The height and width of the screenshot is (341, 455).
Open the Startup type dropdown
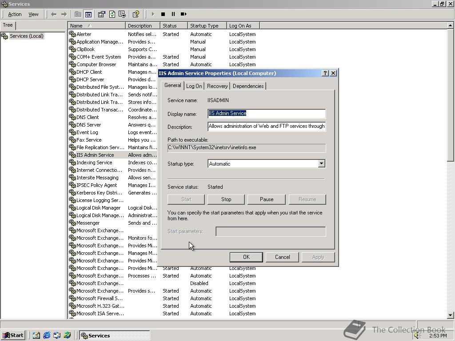pyautogui.click(x=321, y=164)
